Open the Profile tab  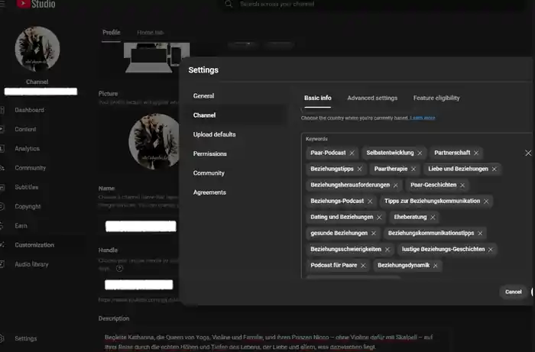pyautogui.click(x=112, y=32)
